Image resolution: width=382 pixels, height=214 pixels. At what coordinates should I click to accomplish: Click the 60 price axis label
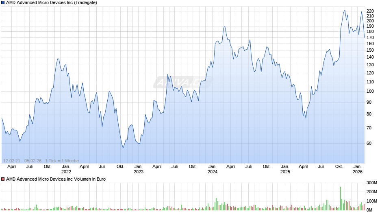(369, 143)
